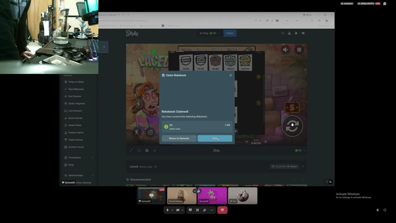
Task: Expand the Promotions sidebar section
Action: click(79, 158)
